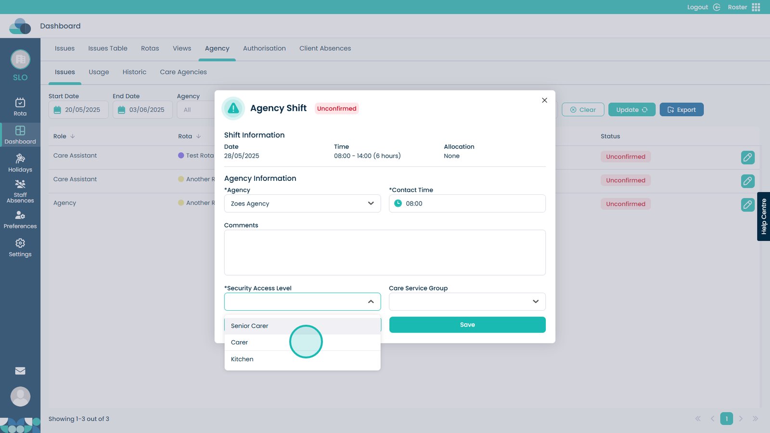Edit the first Unconfirmed shift row
The image size is (770, 433).
point(747,157)
